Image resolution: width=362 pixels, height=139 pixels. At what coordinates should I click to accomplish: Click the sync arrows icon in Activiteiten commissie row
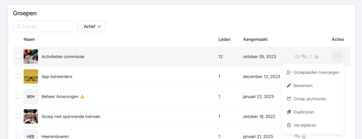310,56
